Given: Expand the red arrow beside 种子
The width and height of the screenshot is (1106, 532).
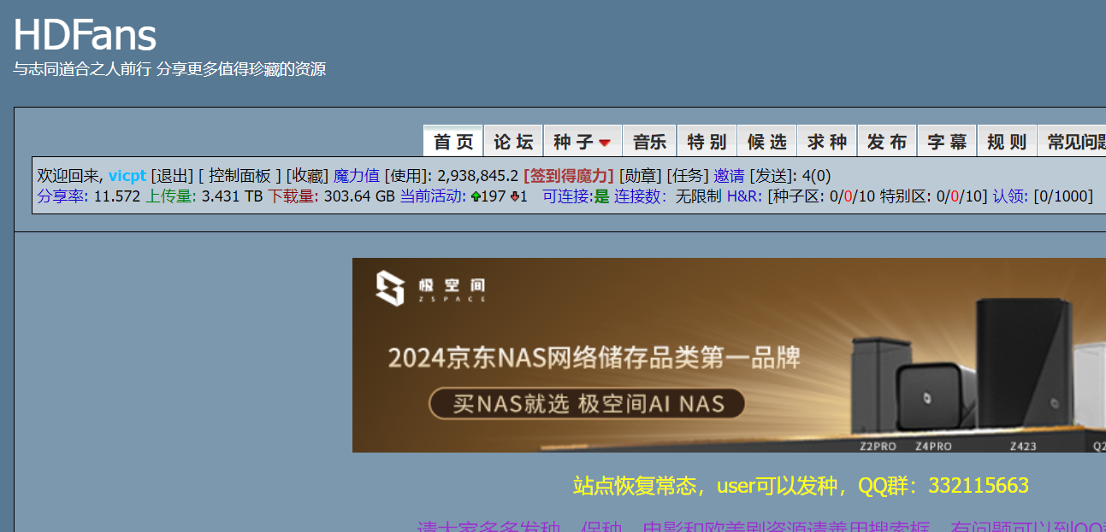Looking at the screenshot, I should [605, 143].
